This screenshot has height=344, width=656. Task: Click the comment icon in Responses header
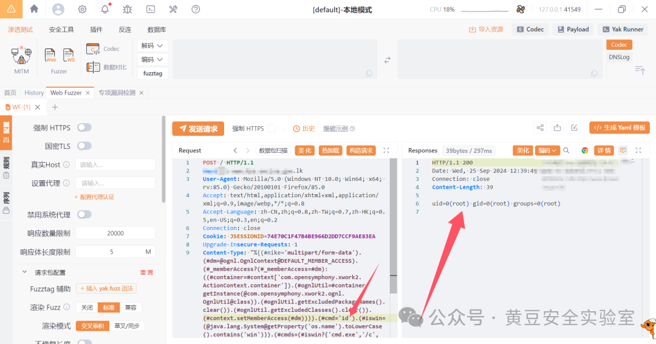(x=623, y=150)
